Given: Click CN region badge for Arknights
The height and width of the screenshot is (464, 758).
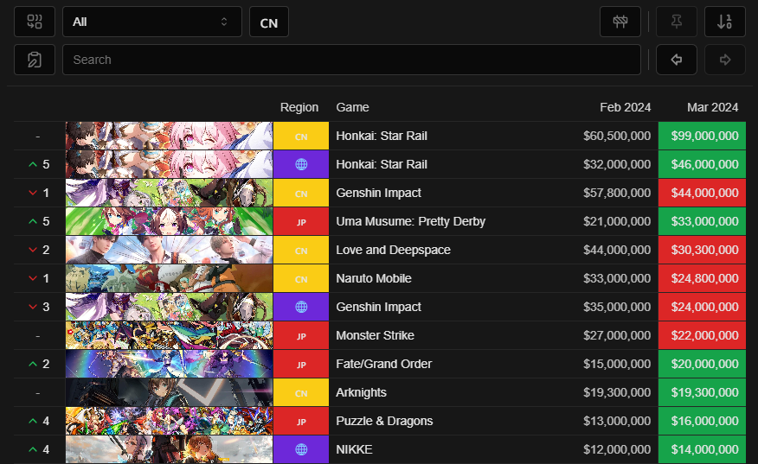Looking at the screenshot, I should [301, 392].
